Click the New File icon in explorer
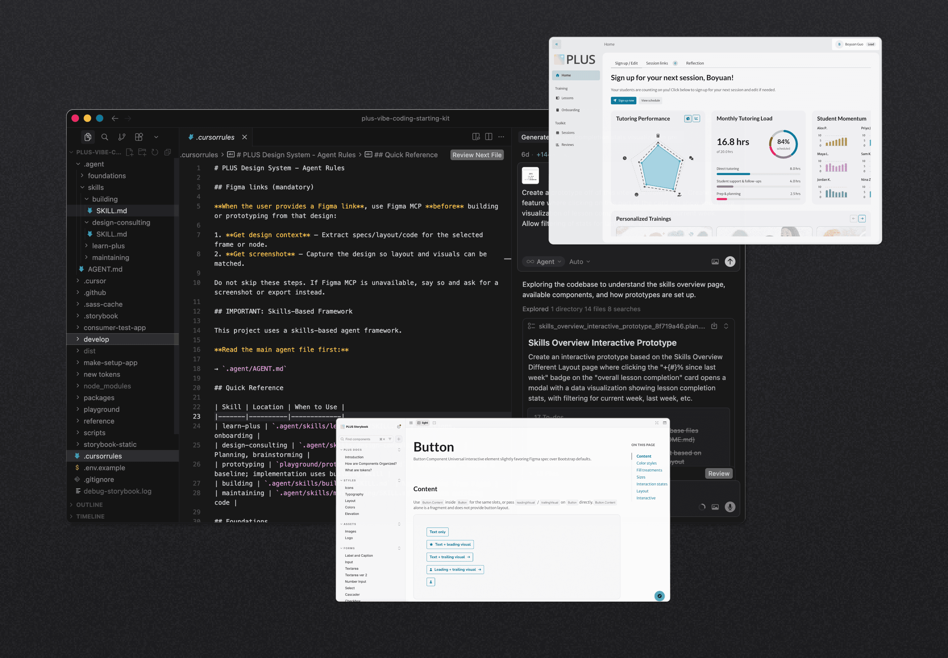The image size is (948, 658). tap(130, 152)
